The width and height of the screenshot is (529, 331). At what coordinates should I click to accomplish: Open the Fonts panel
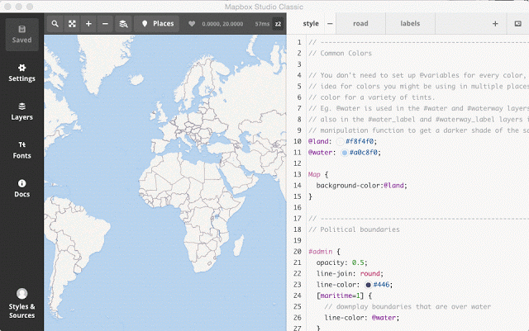coord(22,150)
